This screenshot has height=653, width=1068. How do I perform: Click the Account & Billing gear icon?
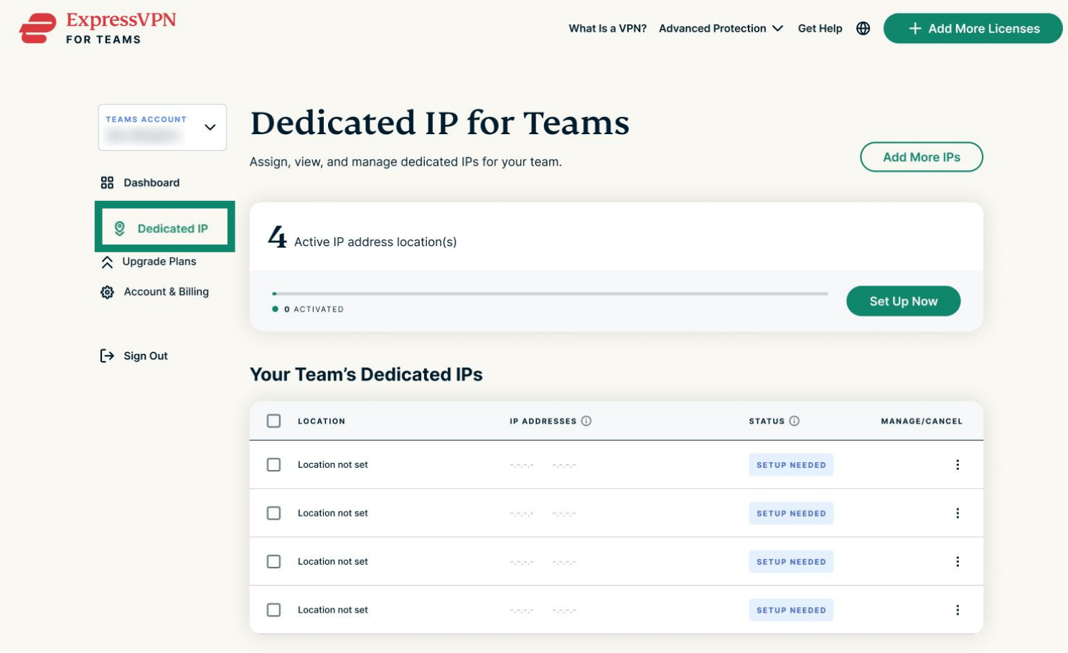(x=107, y=292)
